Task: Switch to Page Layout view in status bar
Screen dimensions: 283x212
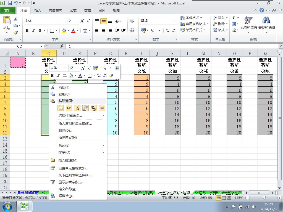Action: point(224,198)
